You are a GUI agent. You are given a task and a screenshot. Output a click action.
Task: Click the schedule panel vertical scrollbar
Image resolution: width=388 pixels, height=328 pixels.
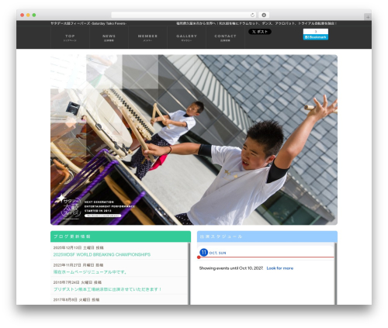(x=336, y=274)
